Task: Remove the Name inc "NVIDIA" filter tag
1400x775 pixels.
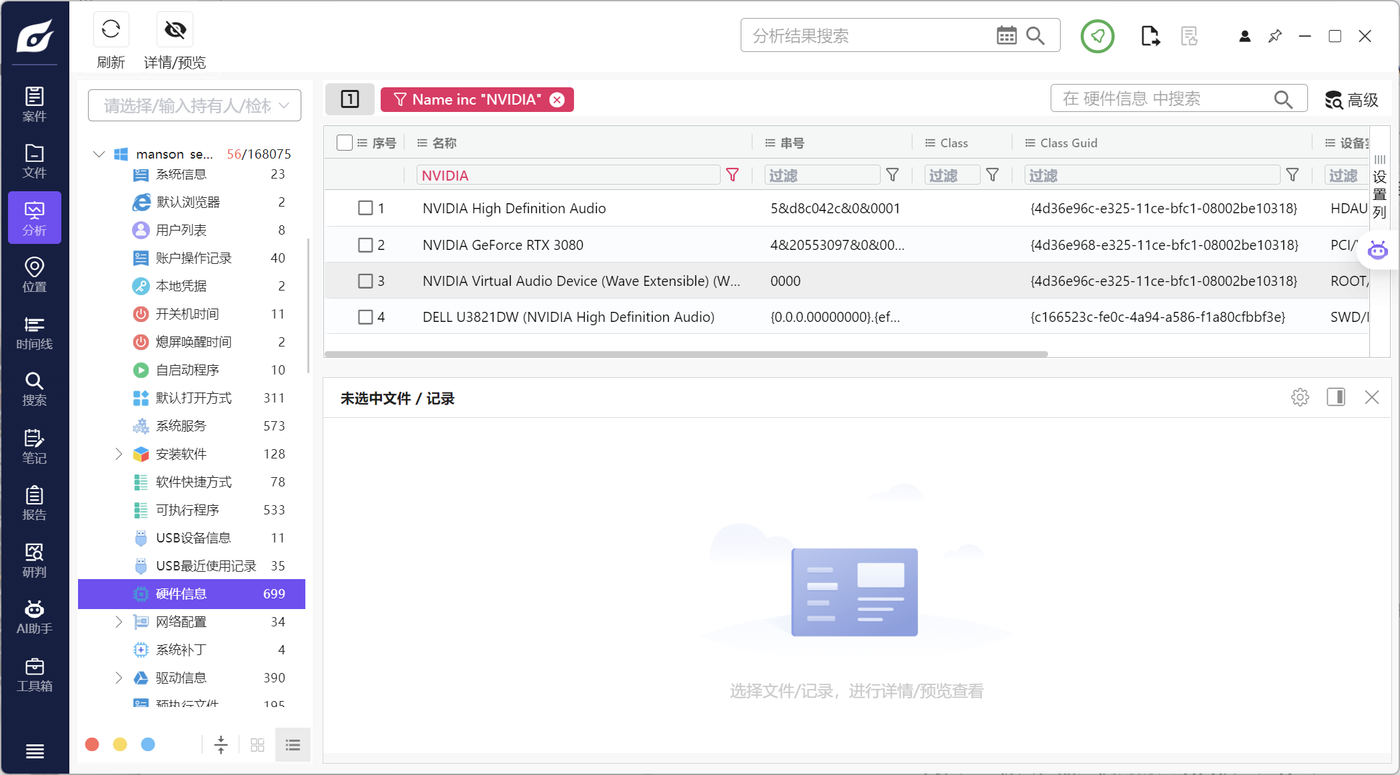Action: (557, 99)
